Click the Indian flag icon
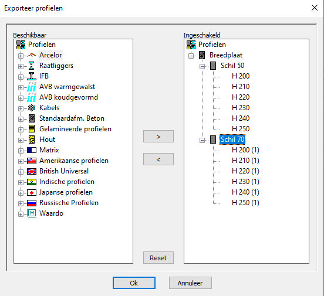This screenshot has width=324, height=296. pos(32,182)
